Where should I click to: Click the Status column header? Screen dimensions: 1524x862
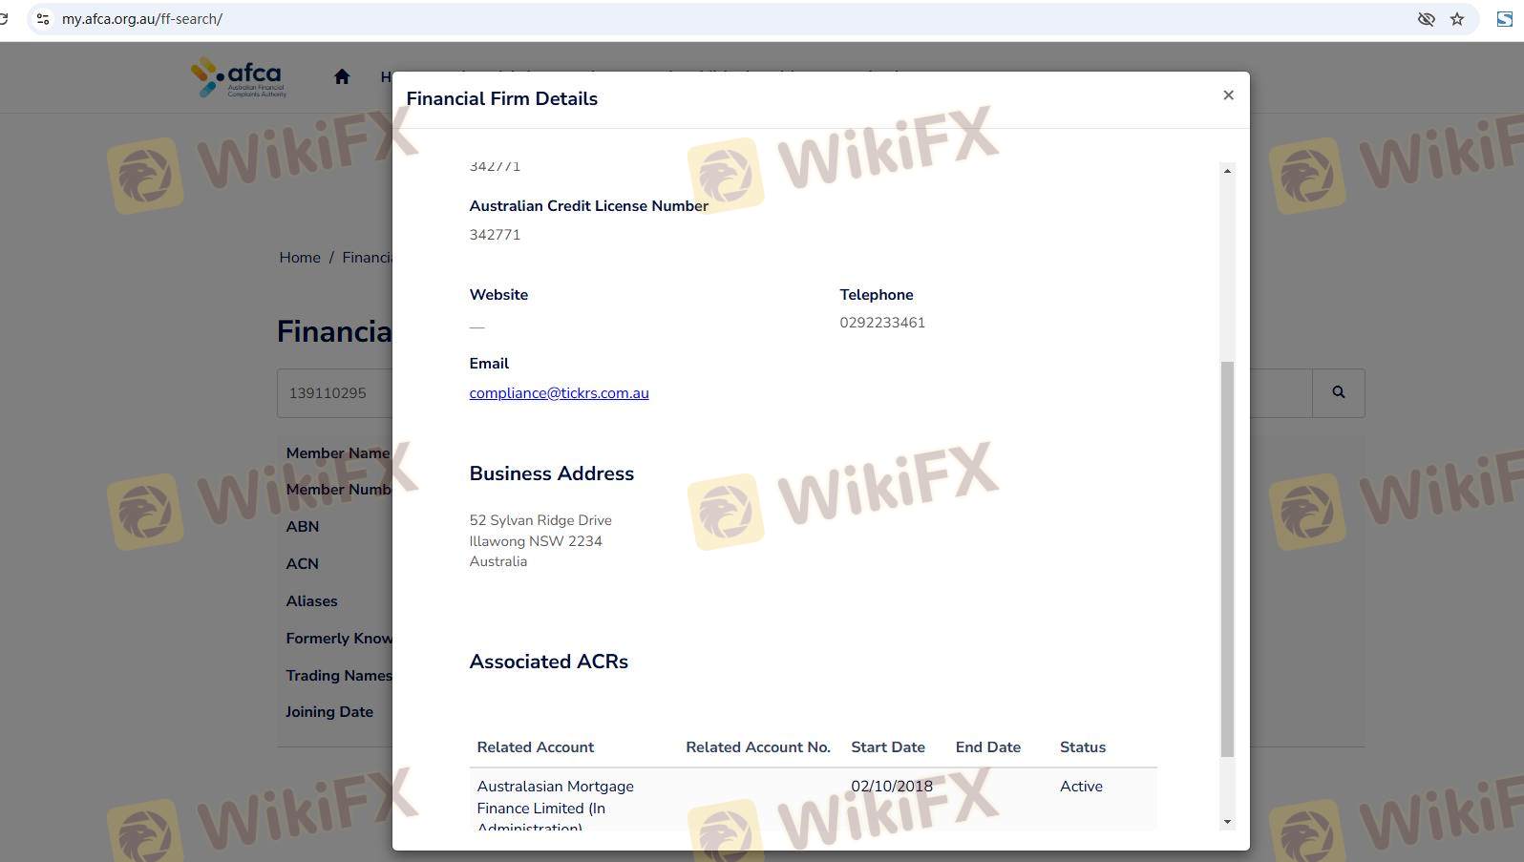pos(1082,747)
